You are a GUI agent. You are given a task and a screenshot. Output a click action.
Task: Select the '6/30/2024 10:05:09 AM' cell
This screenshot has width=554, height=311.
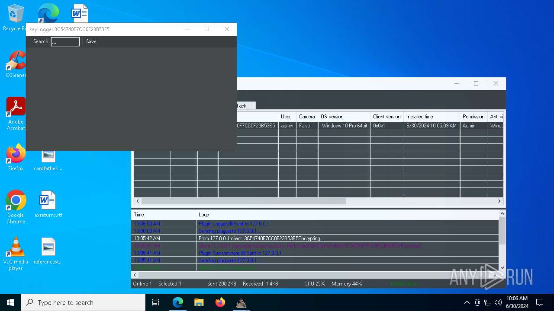click(x=432, y=126)
